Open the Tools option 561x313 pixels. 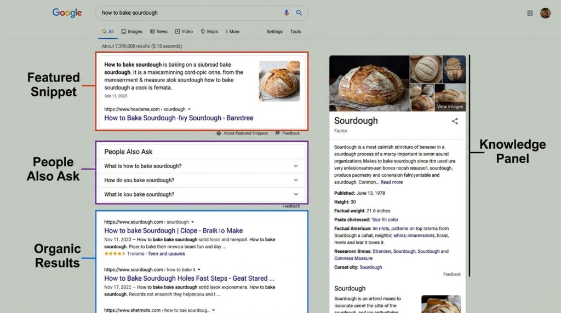pos(295,31)
